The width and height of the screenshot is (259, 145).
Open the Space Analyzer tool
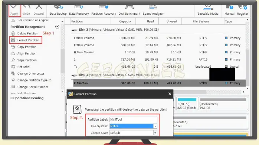pyautogui.click(x=153, y=10)
